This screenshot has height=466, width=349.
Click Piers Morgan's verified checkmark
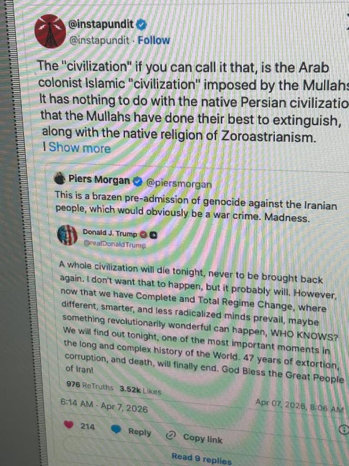point(137,181)
